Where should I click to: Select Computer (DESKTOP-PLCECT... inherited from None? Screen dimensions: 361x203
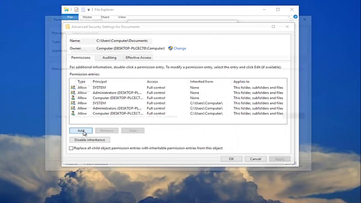coord(118,98)
